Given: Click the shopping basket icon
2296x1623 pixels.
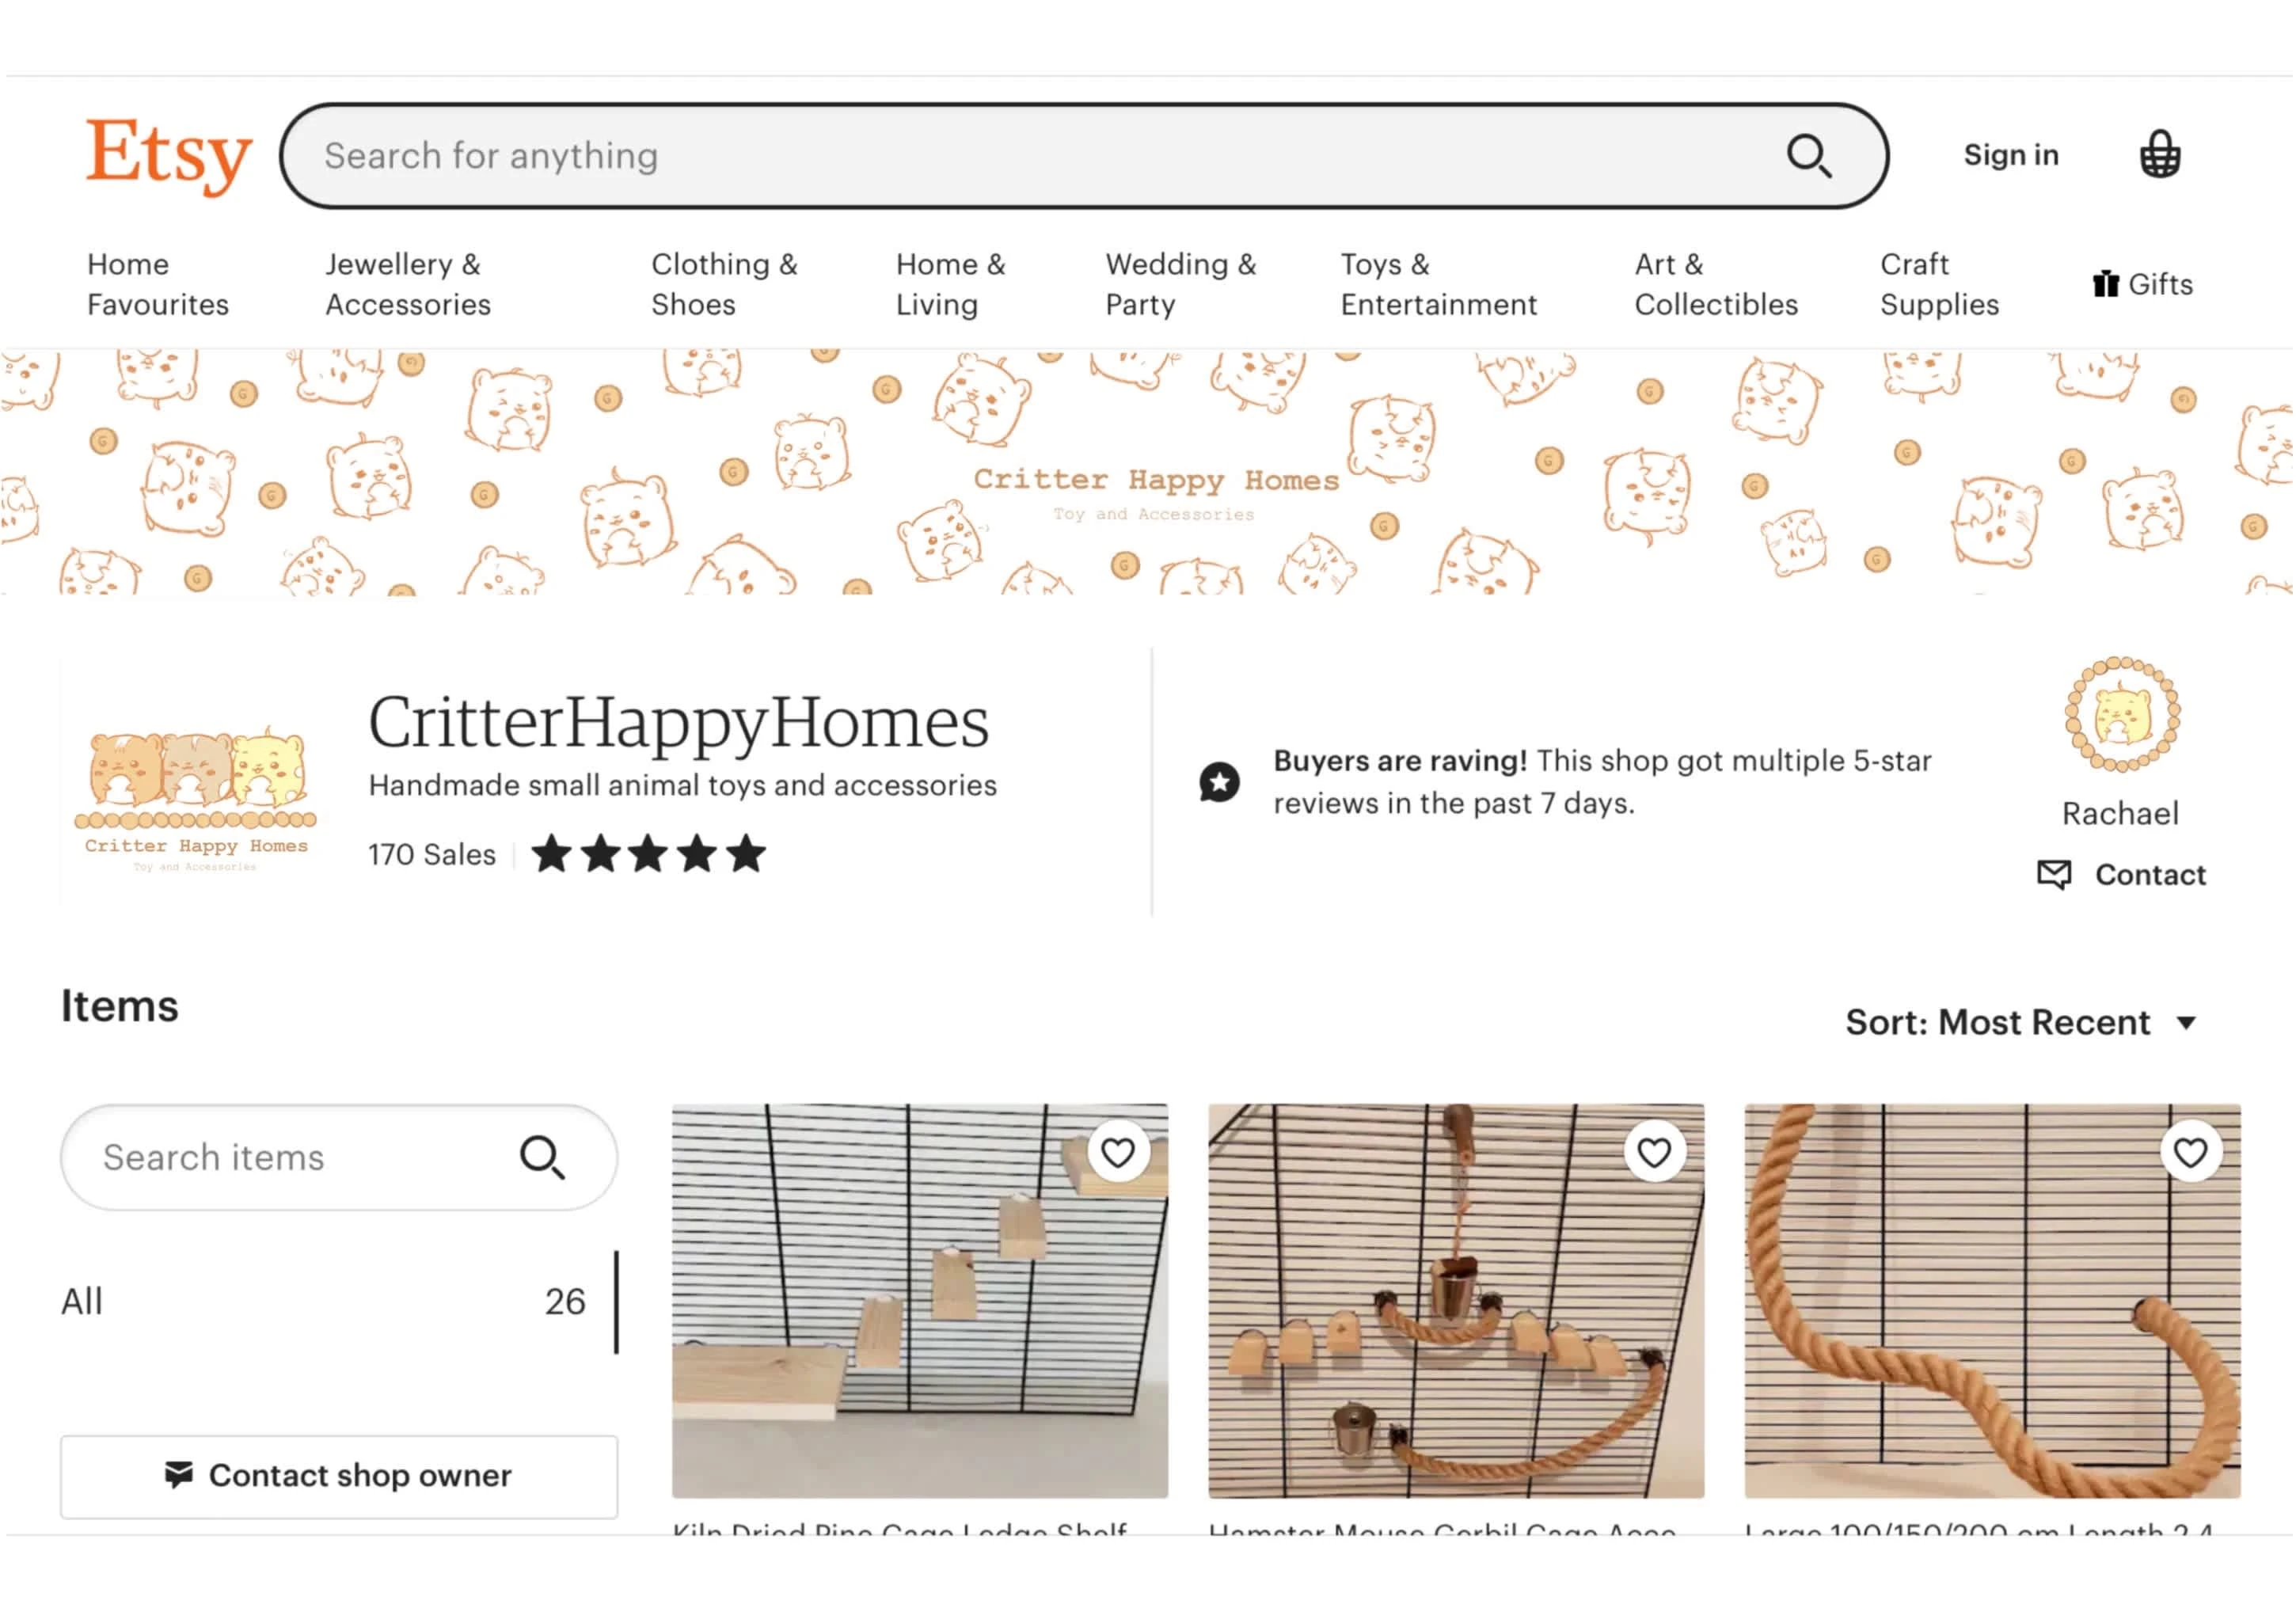Looking at the screenshot, I should point(2157,154).
